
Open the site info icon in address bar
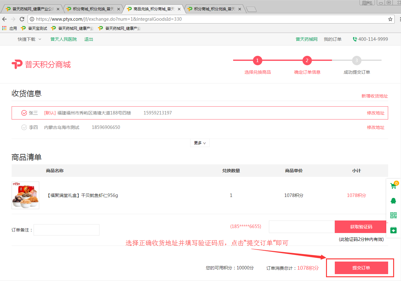pos(32,19)
